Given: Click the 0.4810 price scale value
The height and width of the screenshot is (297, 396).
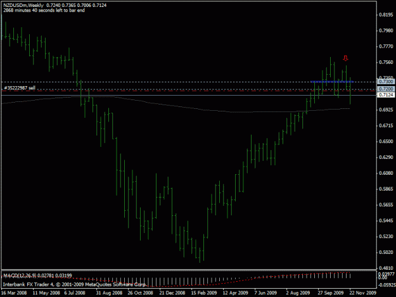Looking at the screenshot, I should pos(386,268).
